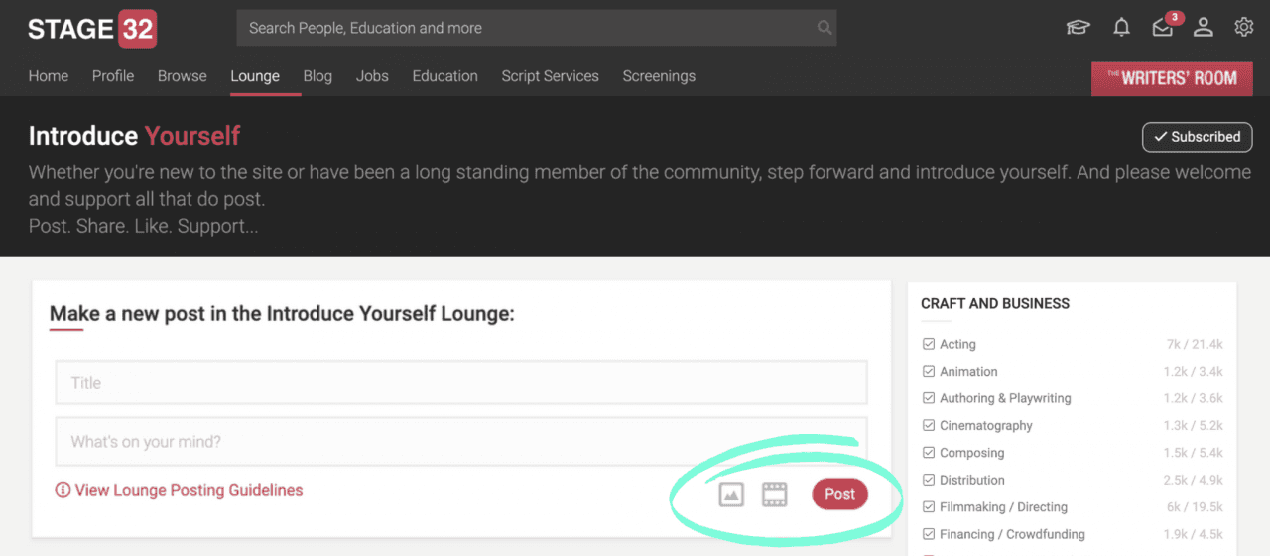
Task: Click the info icon beside Posting Guidelines
Action: (x=63, y=490)
